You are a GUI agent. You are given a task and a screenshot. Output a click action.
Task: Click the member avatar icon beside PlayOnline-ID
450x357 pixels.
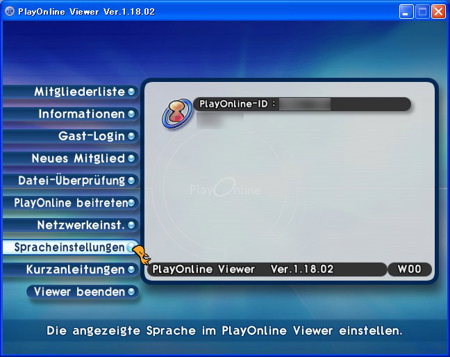(177, 115)
